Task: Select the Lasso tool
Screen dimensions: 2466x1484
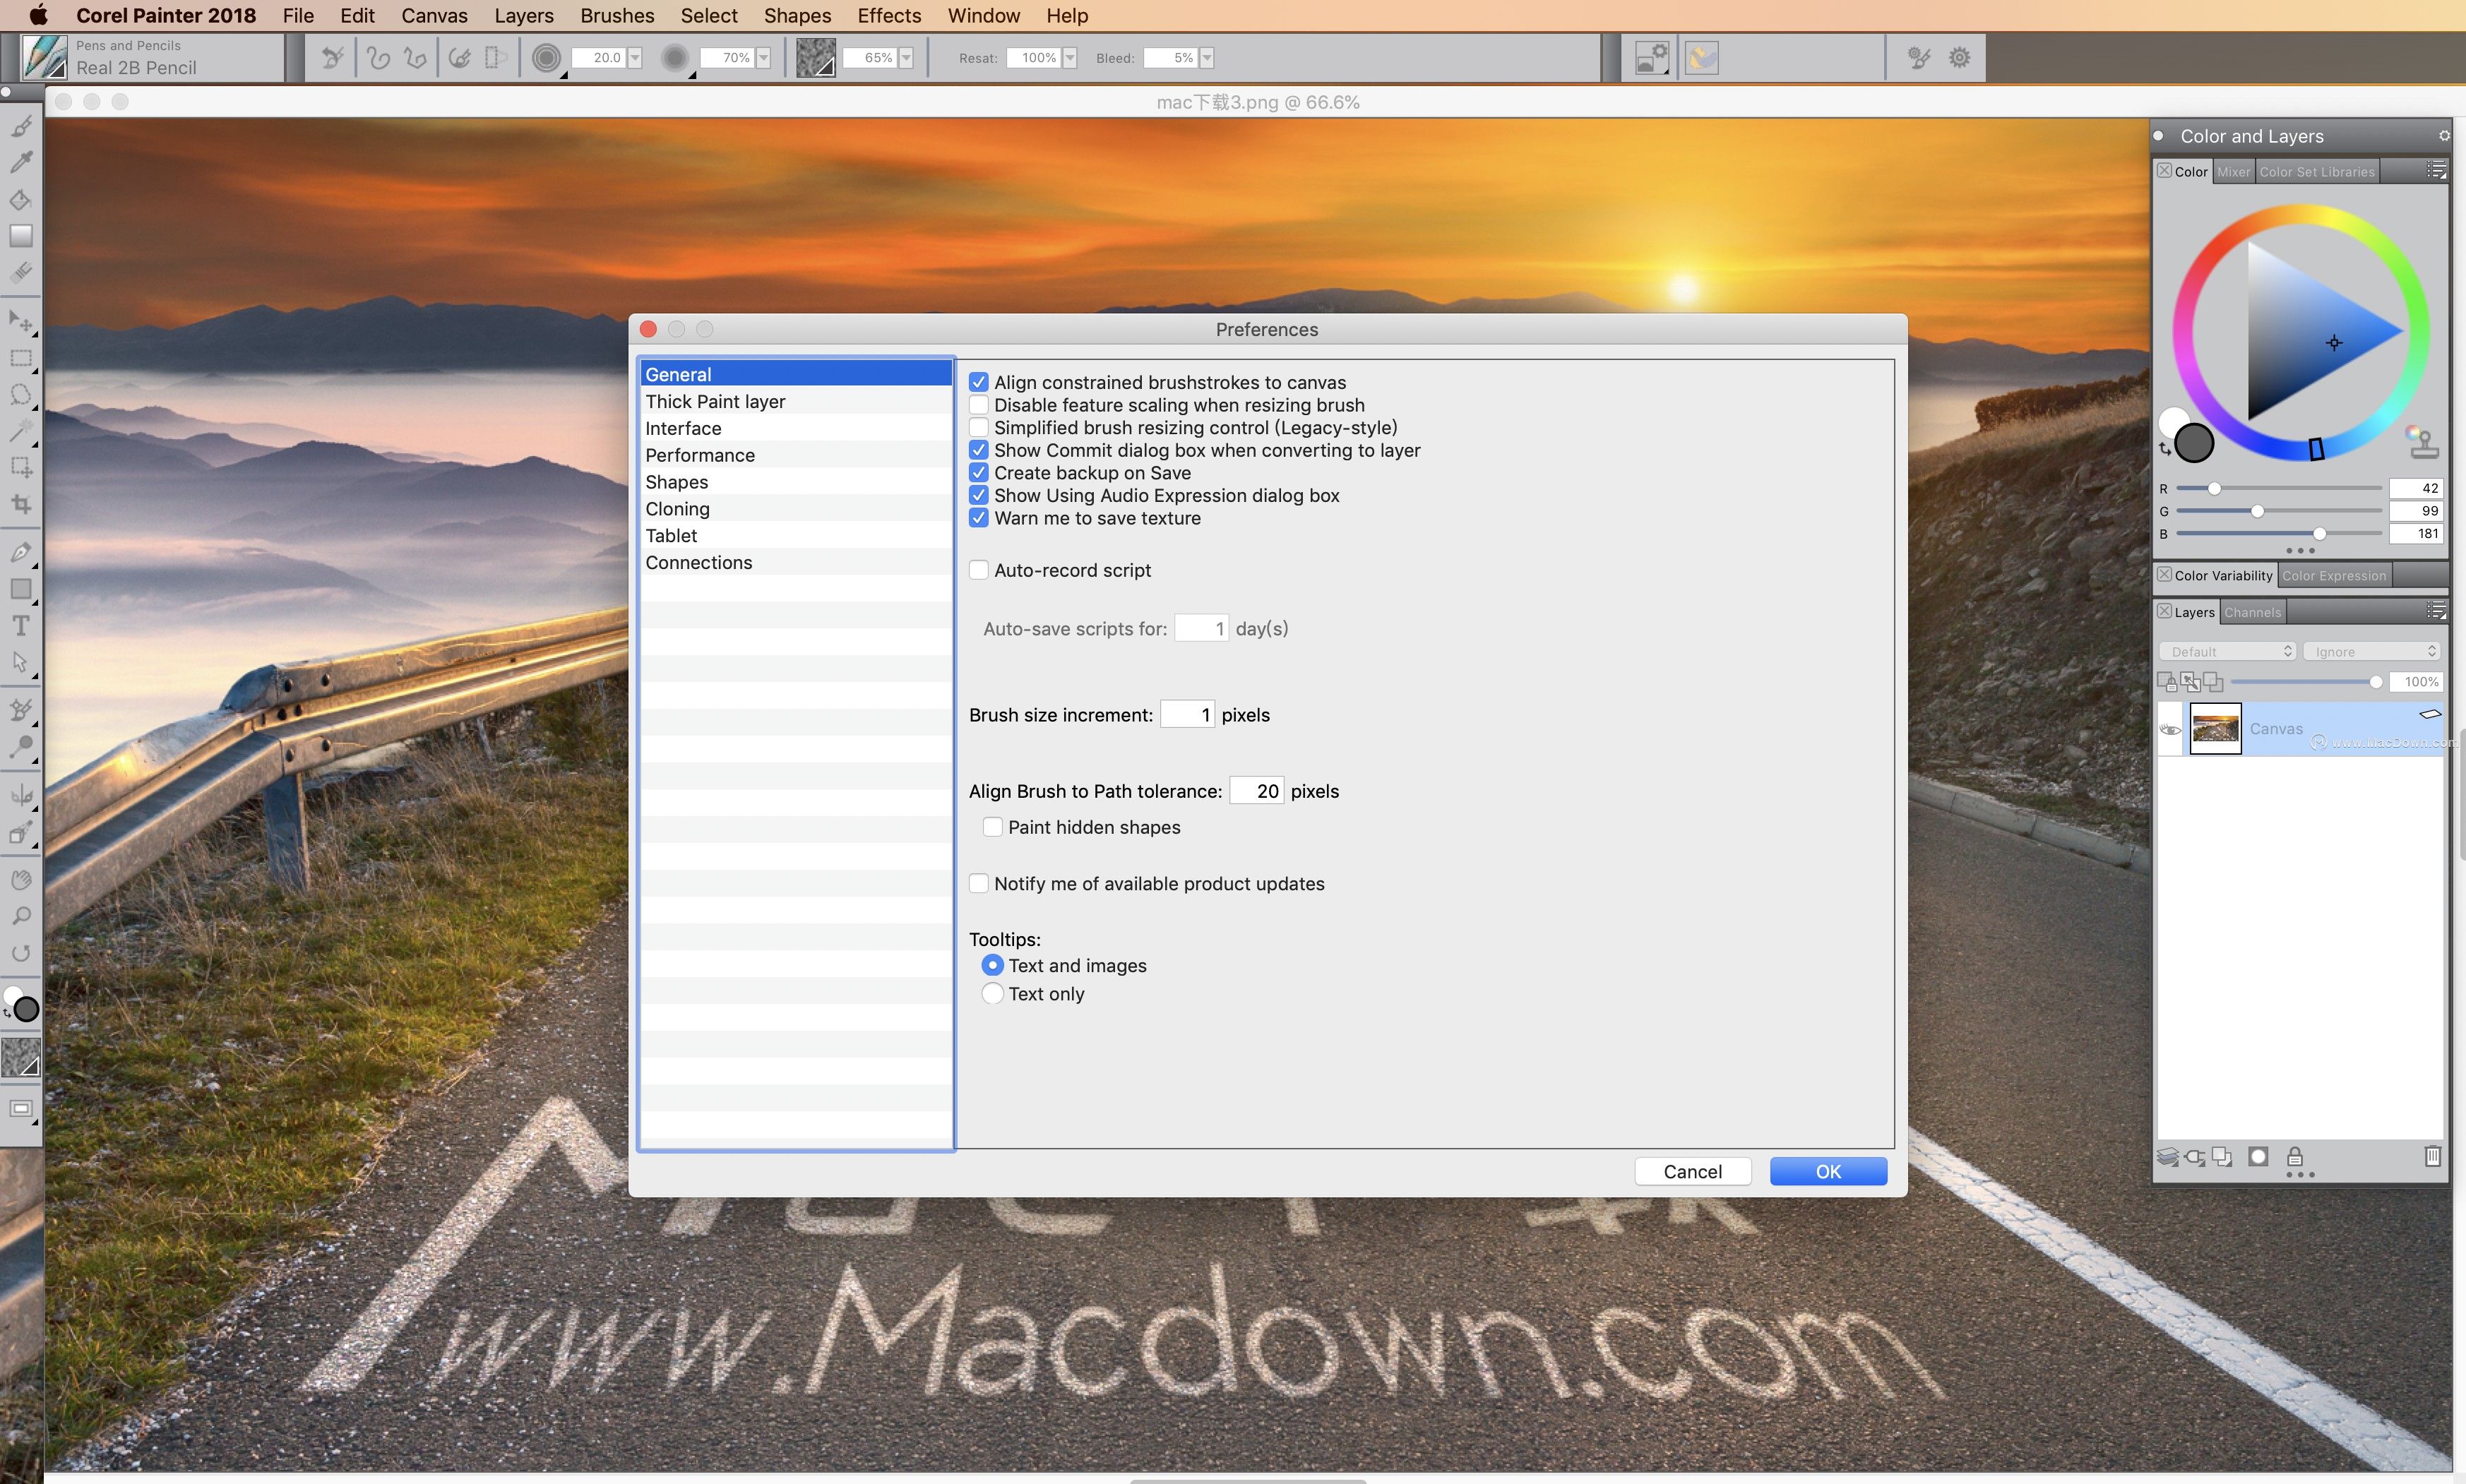Action: pos(21,394)
